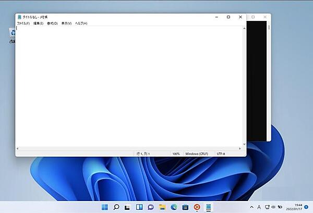Open the ヘルプ(H) menu
313x213 pixels.
pos(81,23)
